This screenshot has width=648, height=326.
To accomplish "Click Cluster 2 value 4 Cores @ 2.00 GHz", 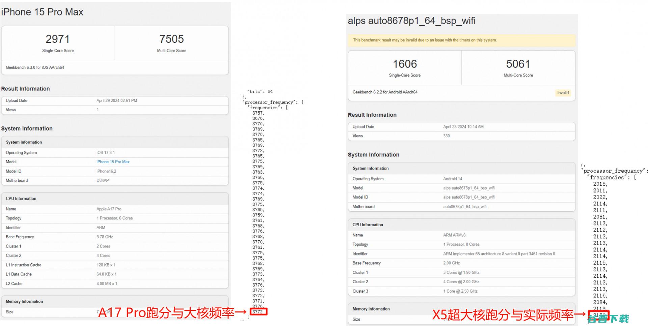I will pos(461,282).
